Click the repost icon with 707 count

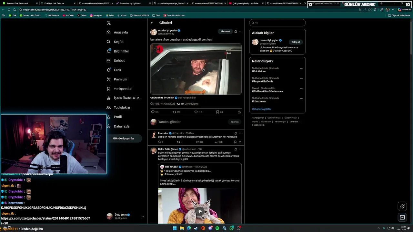tap(174, 112)
